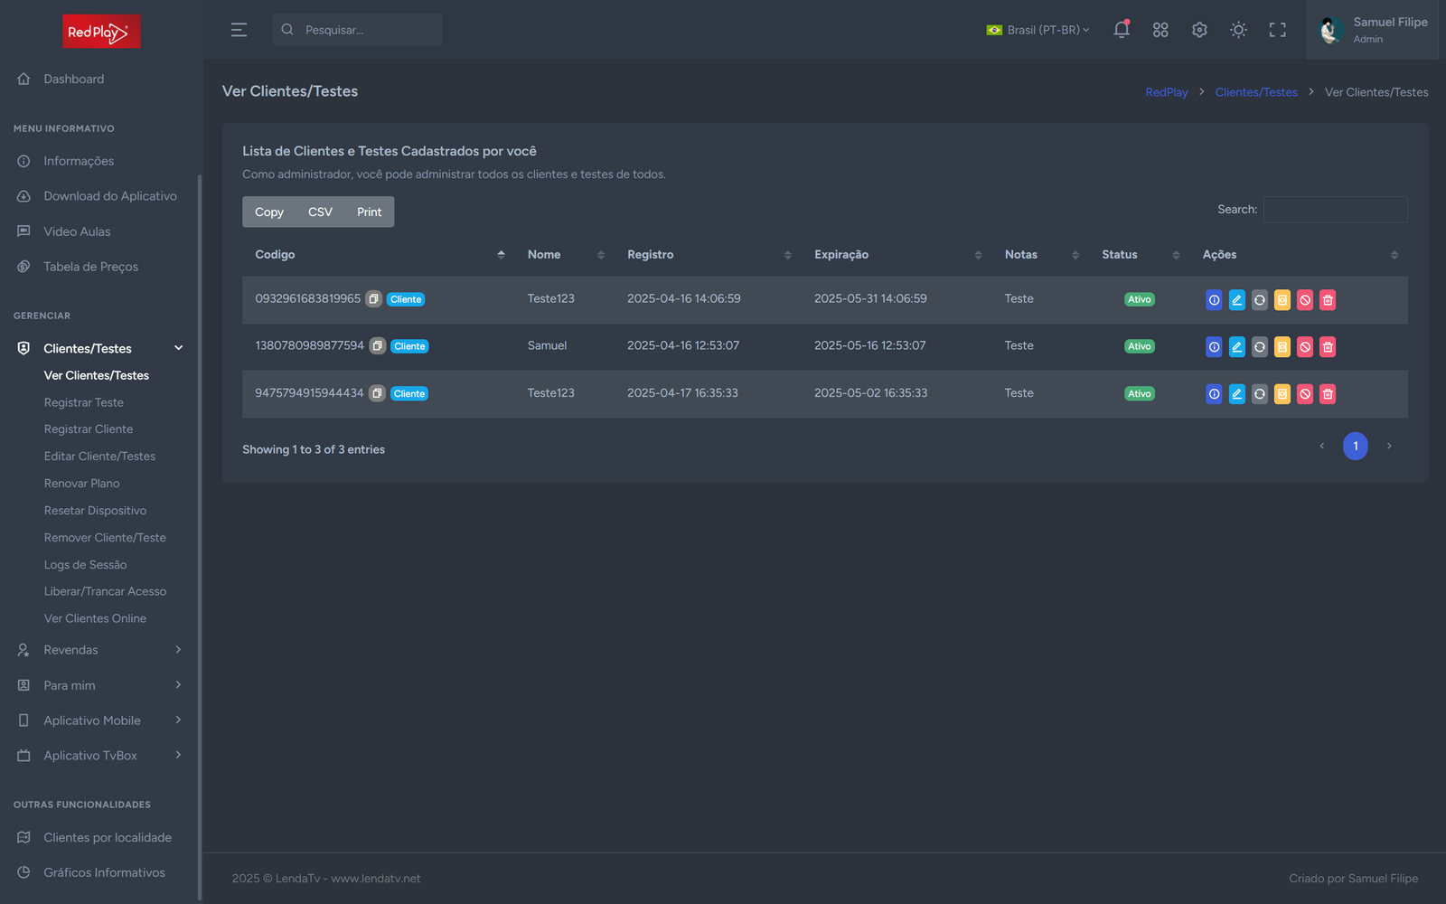Click info icon for code 9475794915944434
The image size is (1446, 904).
[x=1214, y=394]
